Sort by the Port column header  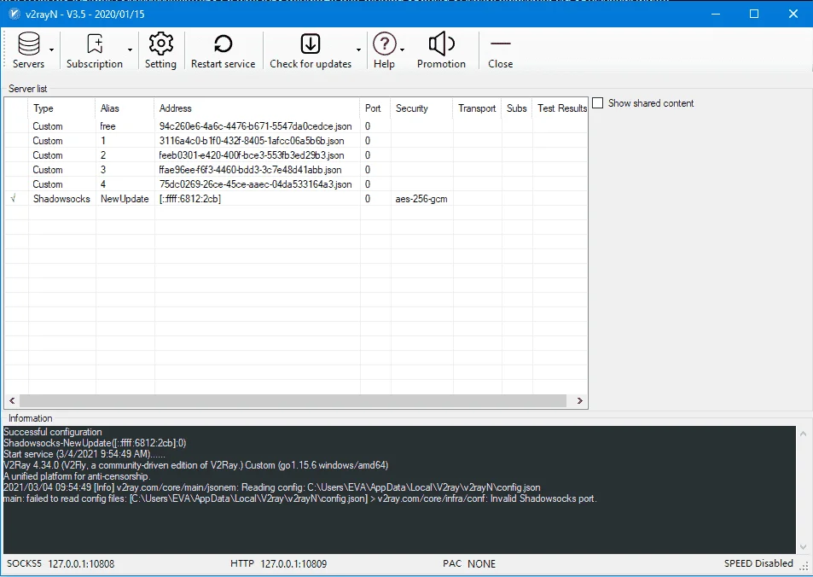[x=375, y=108]
